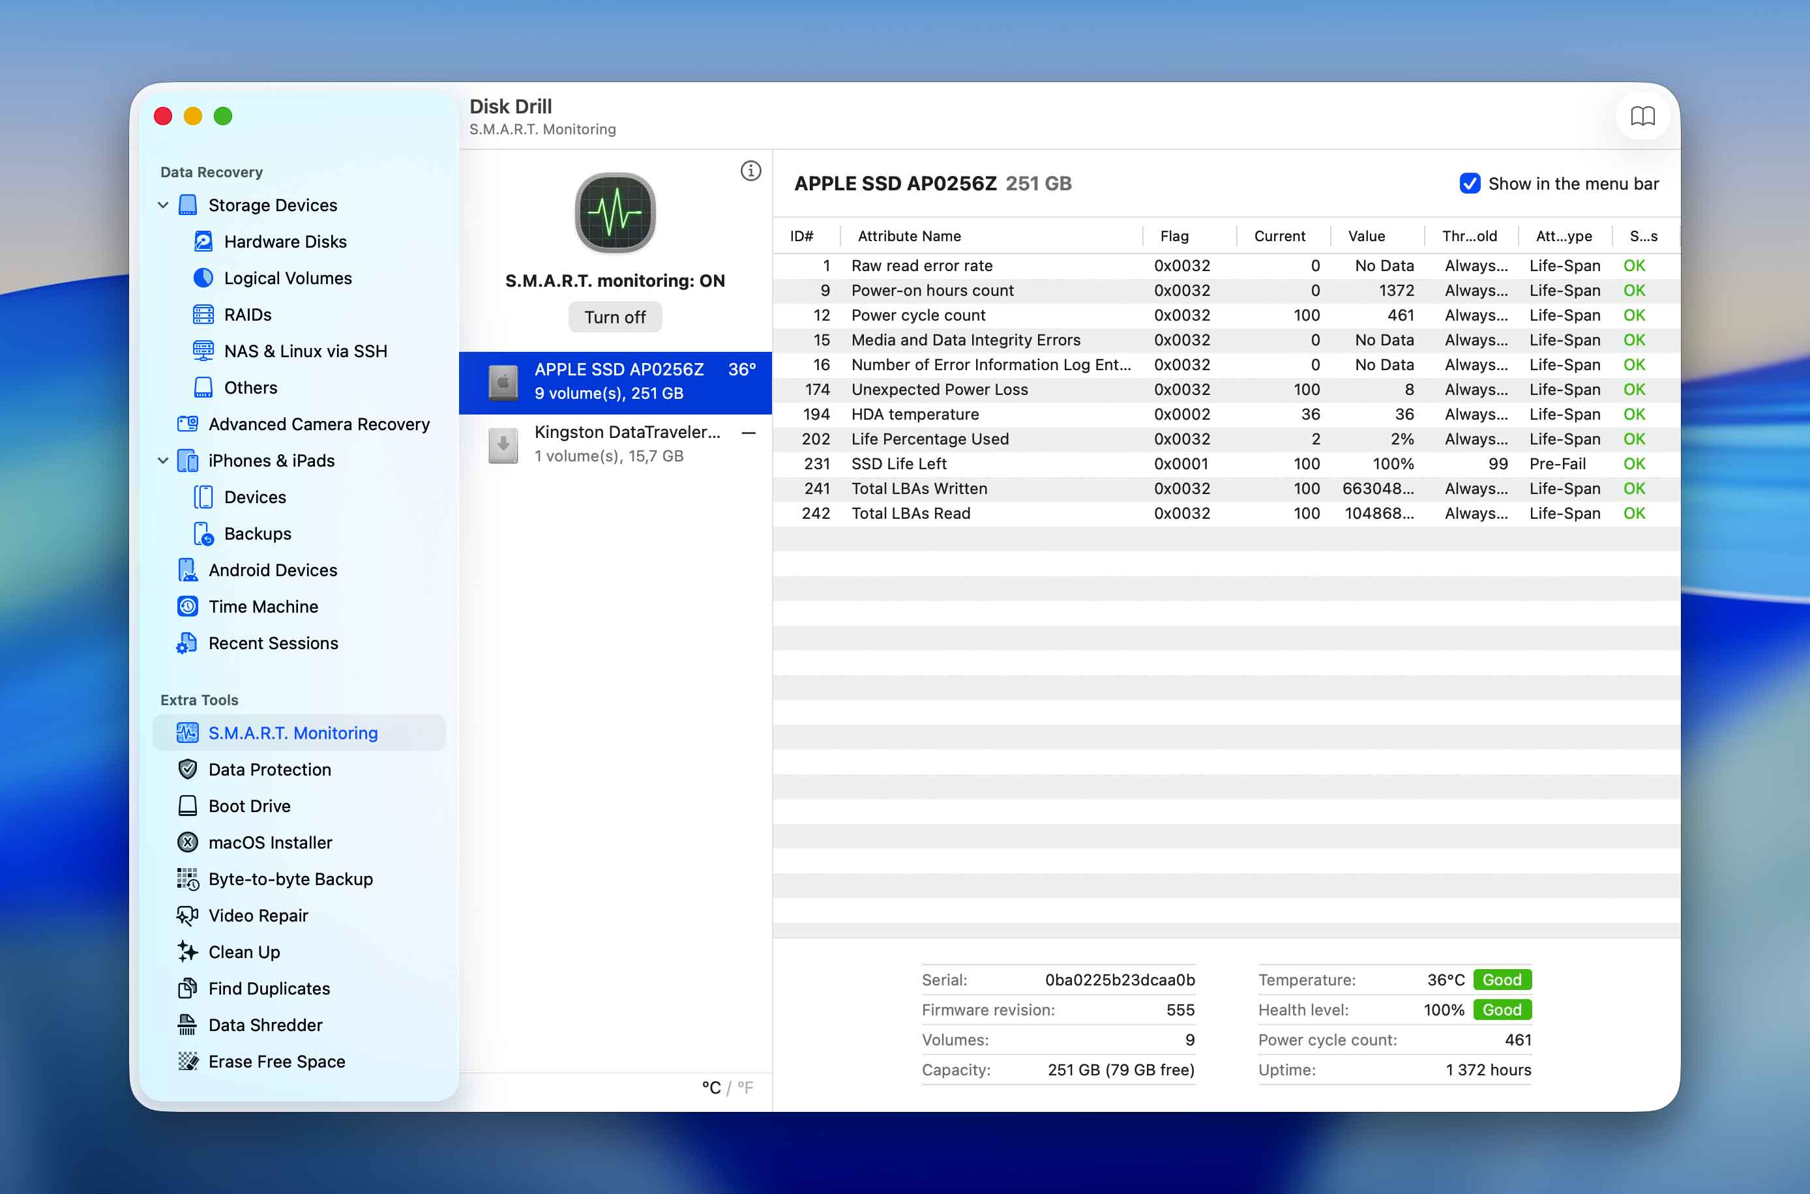Open Byte-to-byte Backup icon
This screenshot has width=1810, height=1194.
tap(187, 879)
